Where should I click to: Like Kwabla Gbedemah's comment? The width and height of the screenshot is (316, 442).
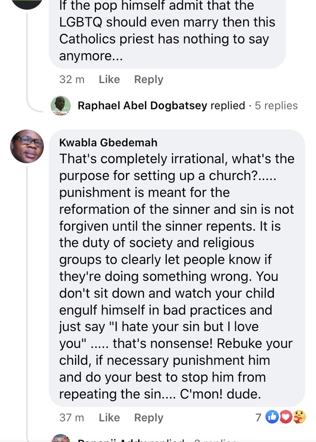(x=109, y=417)
